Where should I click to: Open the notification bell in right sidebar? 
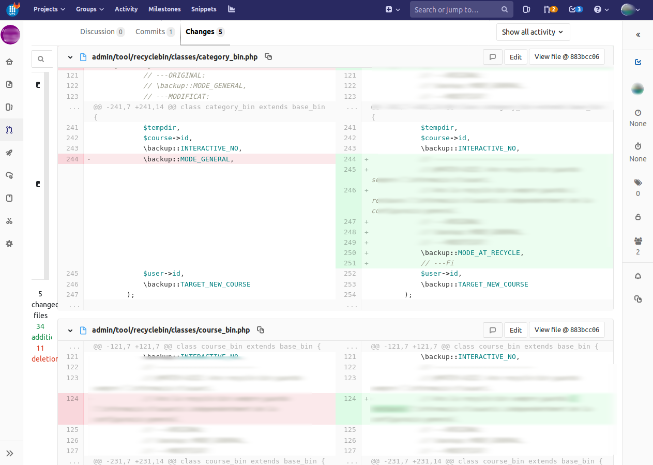point(637,276)
